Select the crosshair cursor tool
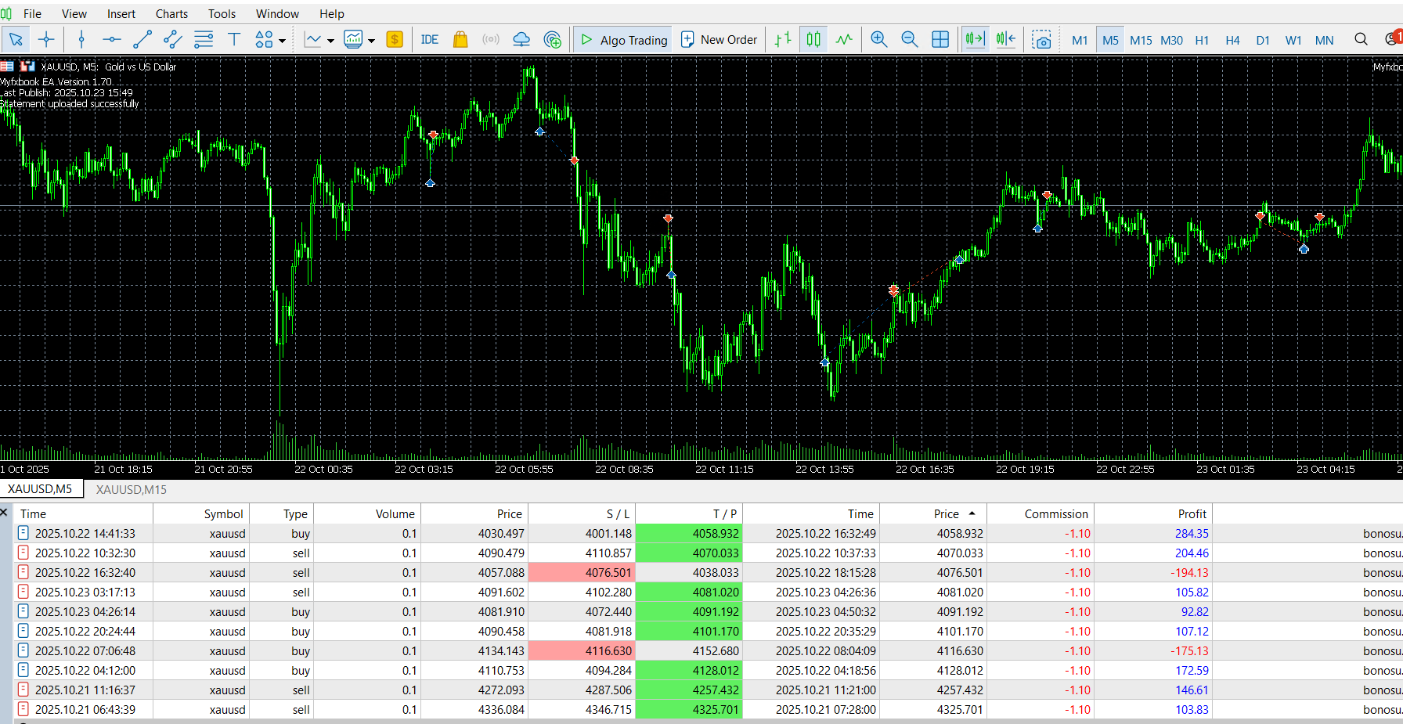Image resolution: width=1403 pixels, height=724 pixels. 46,40
